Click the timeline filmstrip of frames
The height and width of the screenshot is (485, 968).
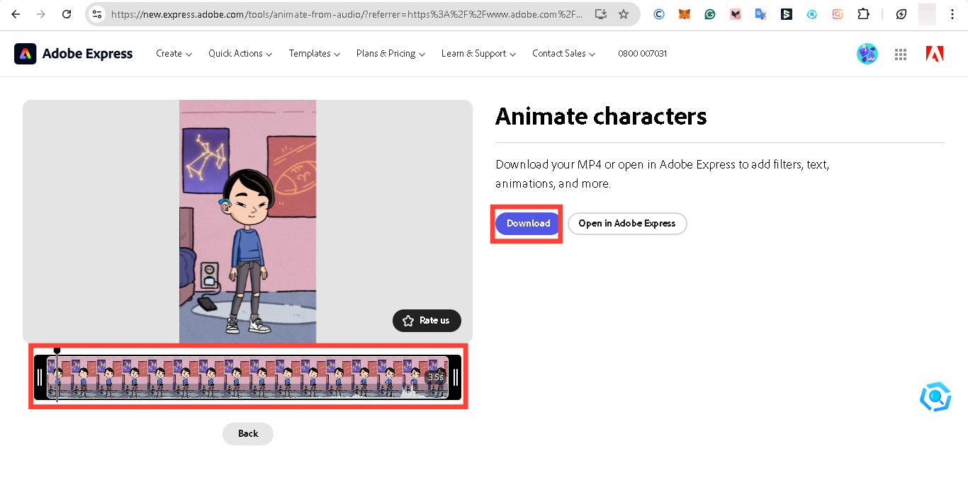point(247,377)
